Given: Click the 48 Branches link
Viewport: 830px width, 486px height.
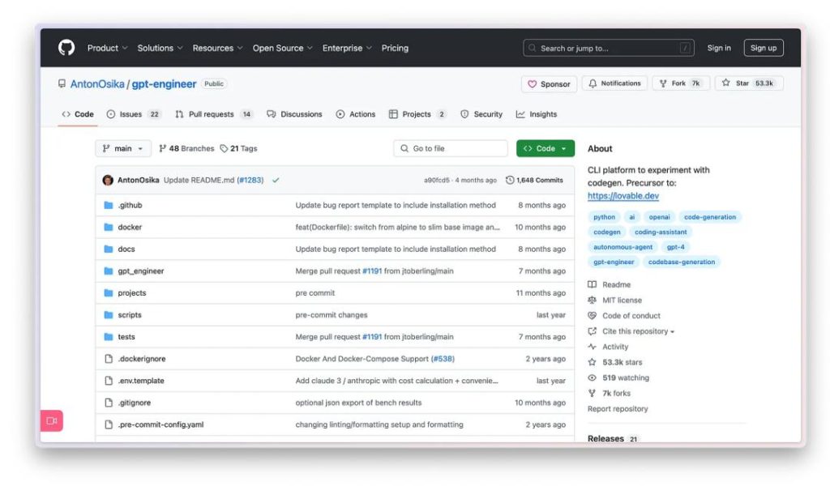Looking at the screenshot, I should 186,149.
